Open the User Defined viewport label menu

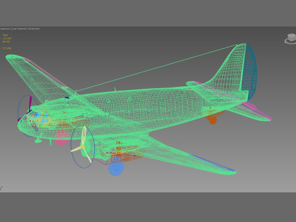pos(18,29)
